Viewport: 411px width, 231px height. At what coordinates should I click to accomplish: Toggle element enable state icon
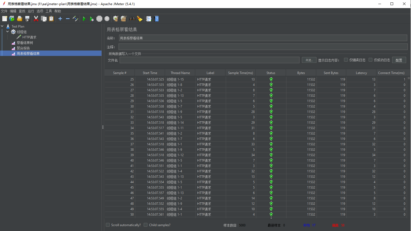click(75, 19)
